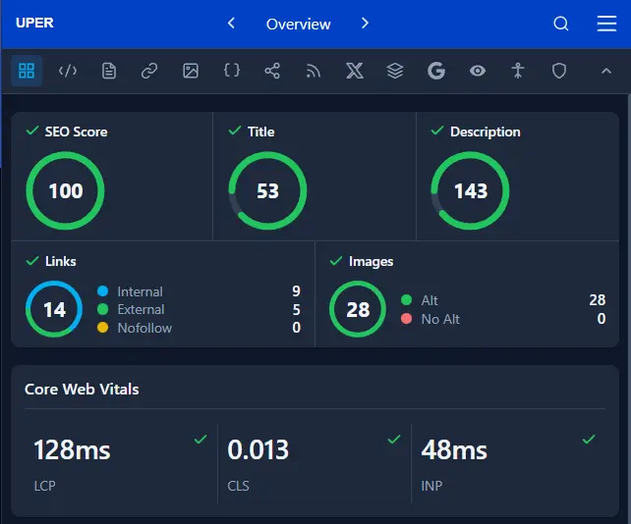
Task: Open the Title card label
Action: 260,131
